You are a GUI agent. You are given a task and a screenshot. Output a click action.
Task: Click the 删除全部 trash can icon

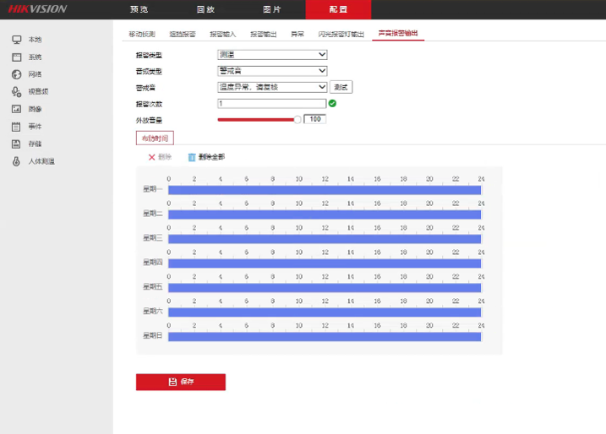point(192,157)
